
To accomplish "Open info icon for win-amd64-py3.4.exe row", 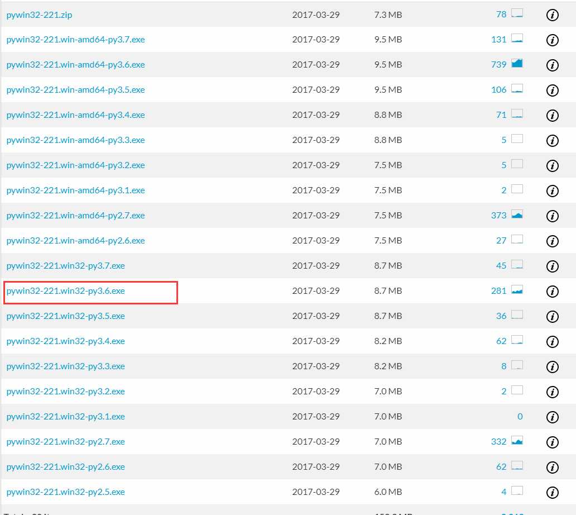I will 553,116.
